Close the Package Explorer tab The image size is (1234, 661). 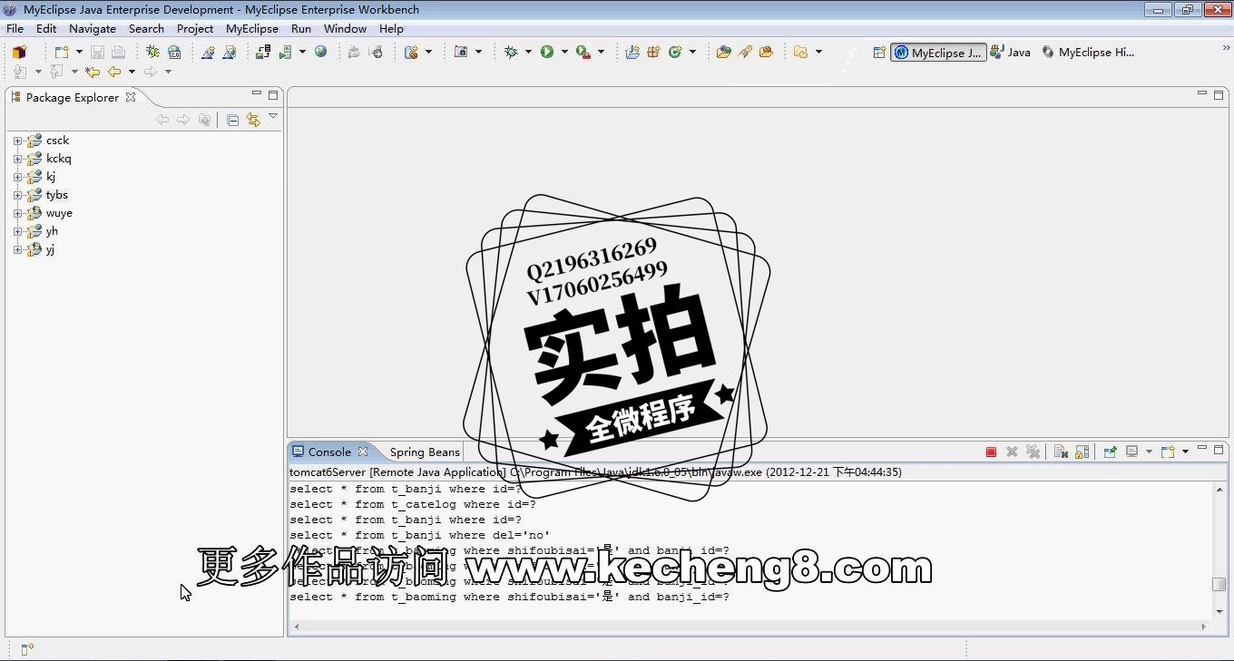tap(131, 97)
